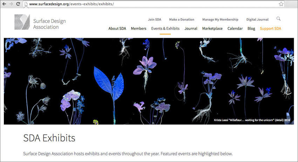Click the Millefleur botanical banner image
The height and width of the screenshot is (162, 298).
(149, 81)
